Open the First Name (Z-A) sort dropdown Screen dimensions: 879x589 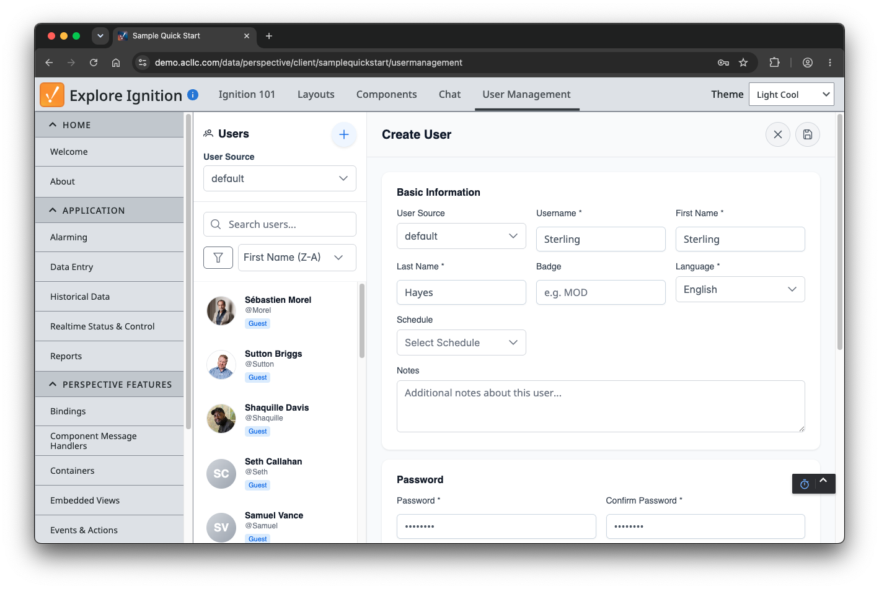pyautogui.click(x=297, y=258)
